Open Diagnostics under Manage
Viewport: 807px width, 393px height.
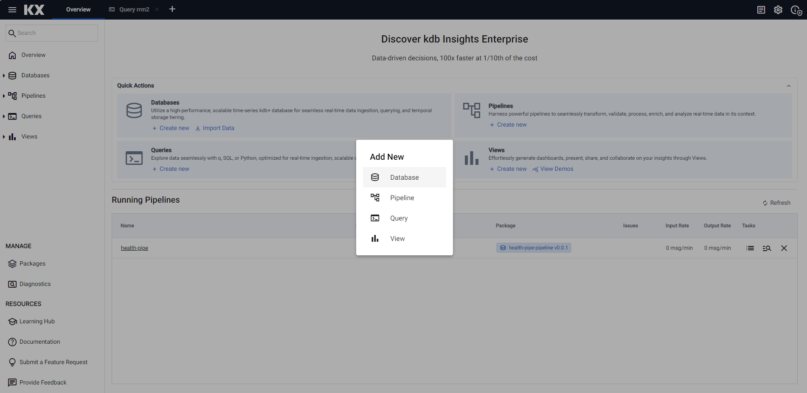coord(35,284)
